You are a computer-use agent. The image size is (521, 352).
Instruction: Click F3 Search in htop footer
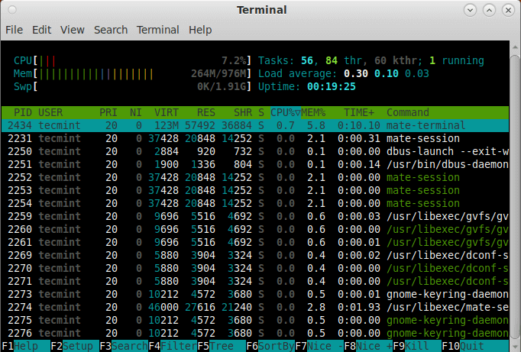tap(124, 346)
